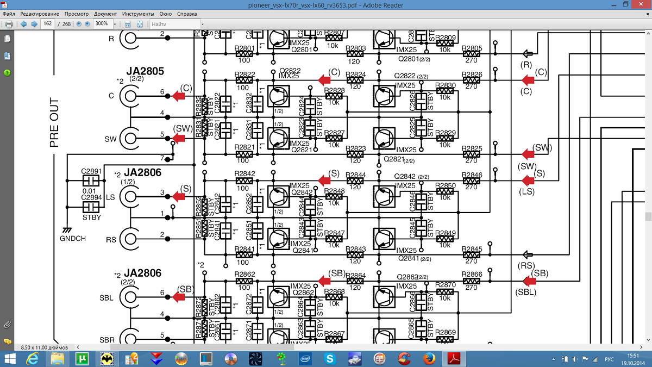Click the Print icon in toolbar

coord(9,24)
